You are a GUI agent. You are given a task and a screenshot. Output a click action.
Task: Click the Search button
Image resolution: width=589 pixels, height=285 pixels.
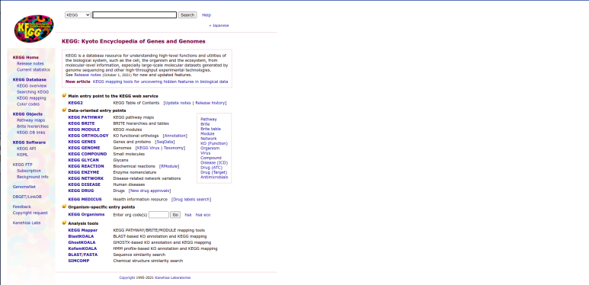[187, 15]
